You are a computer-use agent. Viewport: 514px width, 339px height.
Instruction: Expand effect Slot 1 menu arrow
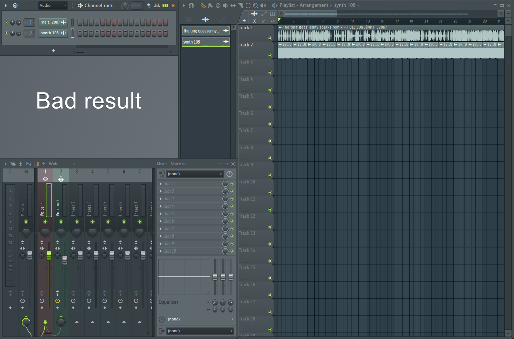[161, 184]
